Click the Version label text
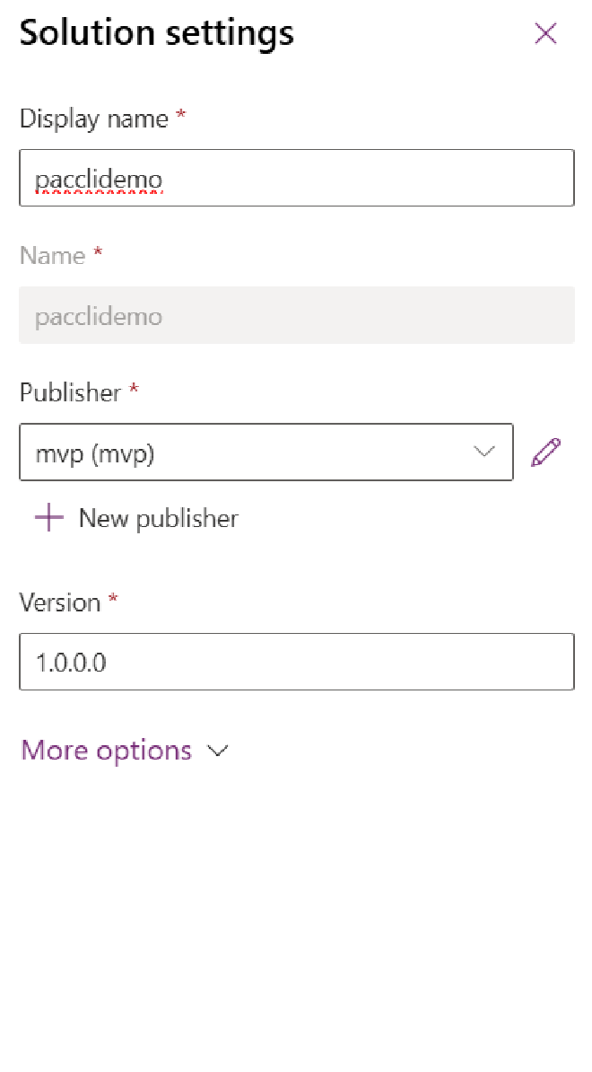The width and height of the screenshot is (592, 1072). point(59,602)
